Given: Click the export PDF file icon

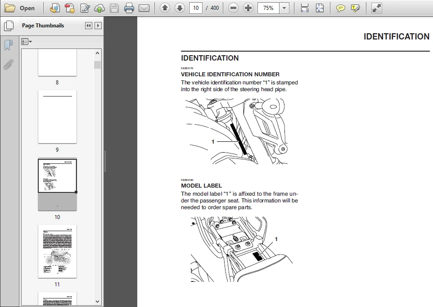Looking at the screenshot, I should click(x=54, y=8).
